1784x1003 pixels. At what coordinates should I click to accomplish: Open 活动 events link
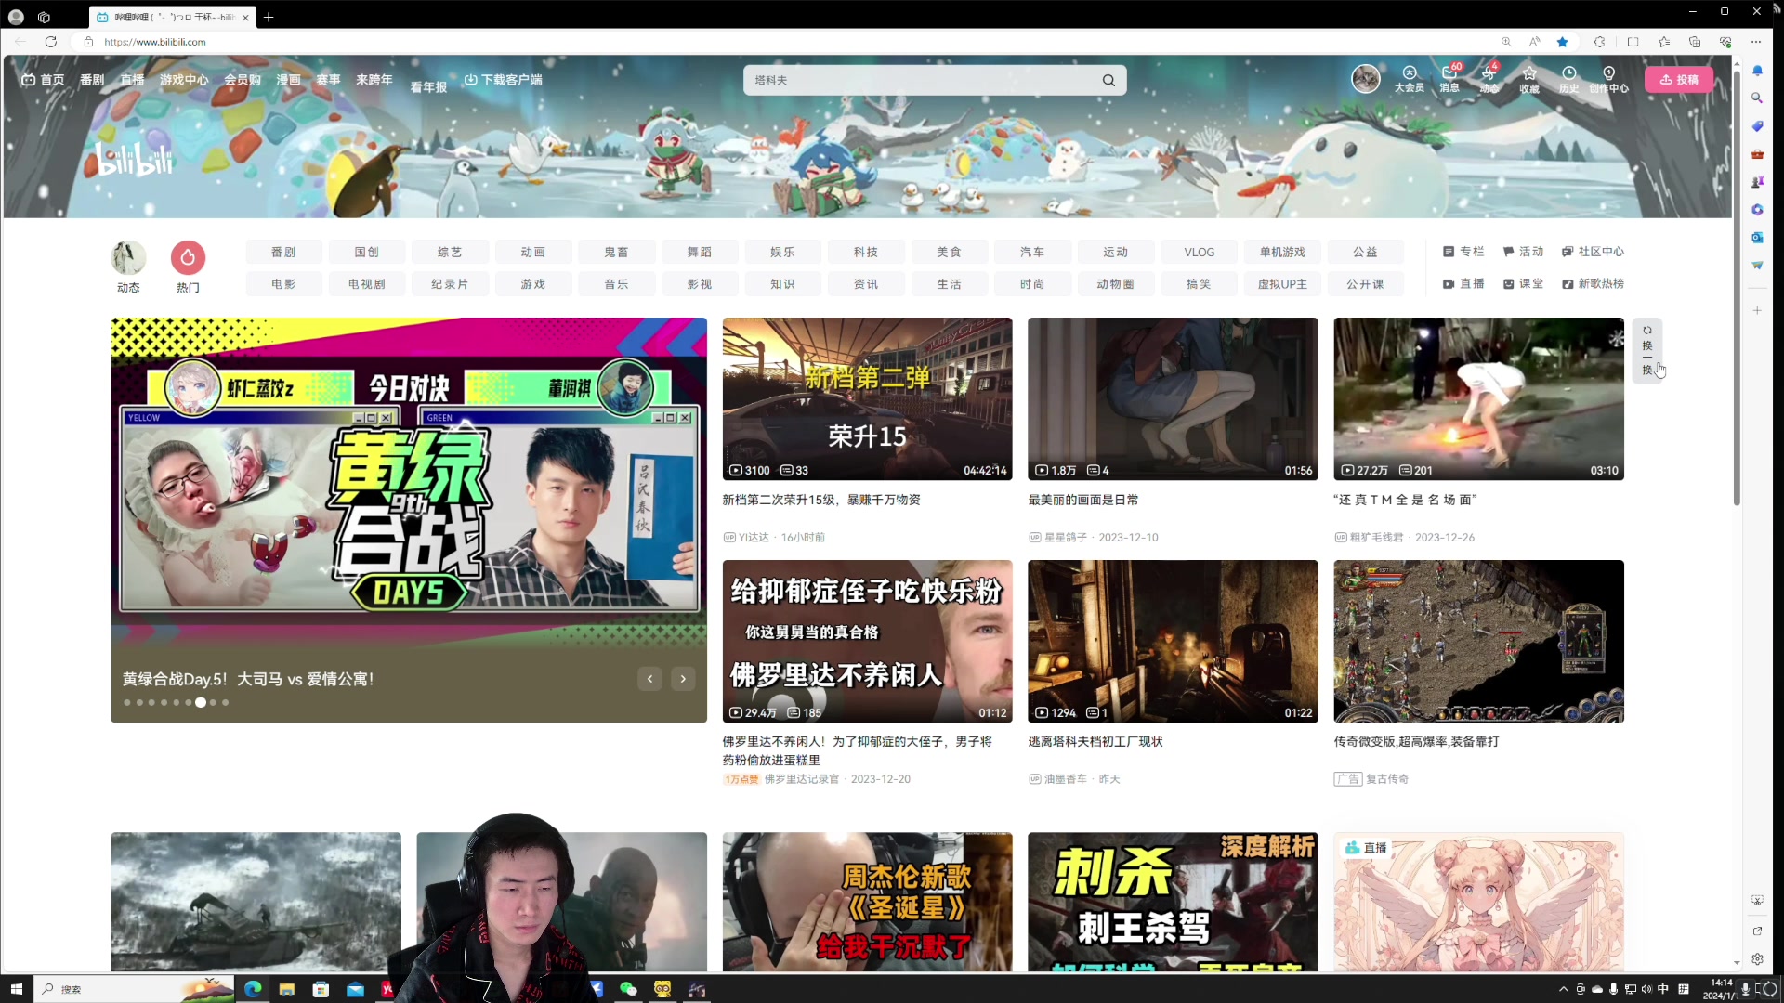tap(1523, 252)
